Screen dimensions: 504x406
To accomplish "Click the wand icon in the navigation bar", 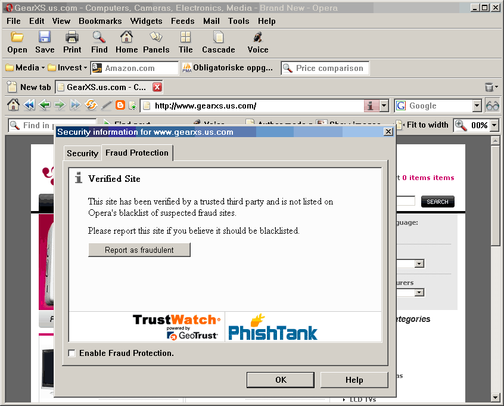I will coord(107,105).
